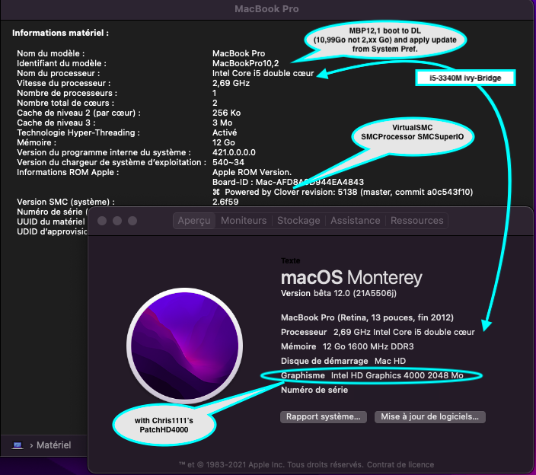Switch to the Aperçu tab
536x475 pixels.
194,221
